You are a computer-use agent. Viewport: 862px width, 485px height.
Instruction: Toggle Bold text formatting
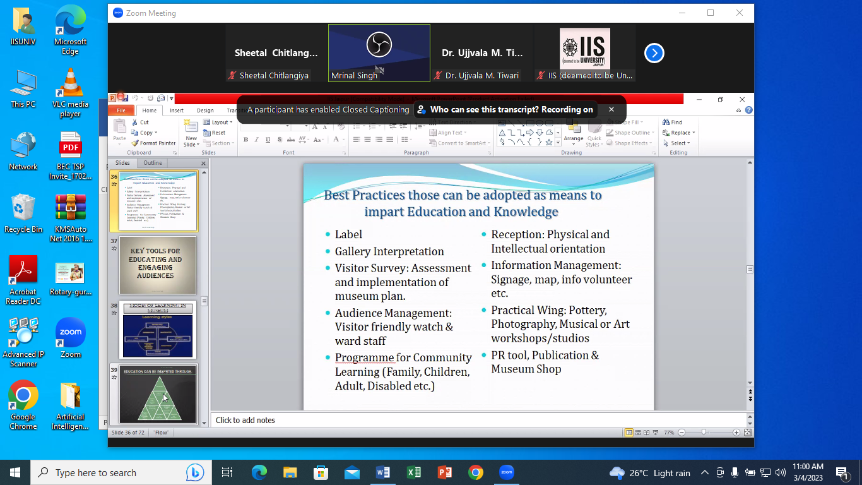pyautogui.click(x=245, y=140)
